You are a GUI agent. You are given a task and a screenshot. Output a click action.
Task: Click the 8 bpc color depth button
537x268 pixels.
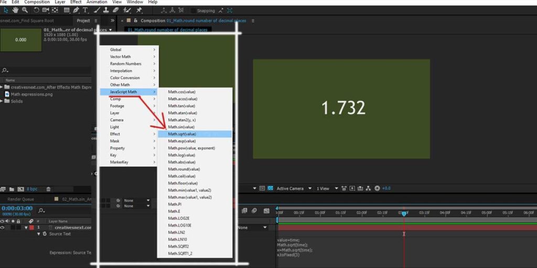click(x=31, y=189)
